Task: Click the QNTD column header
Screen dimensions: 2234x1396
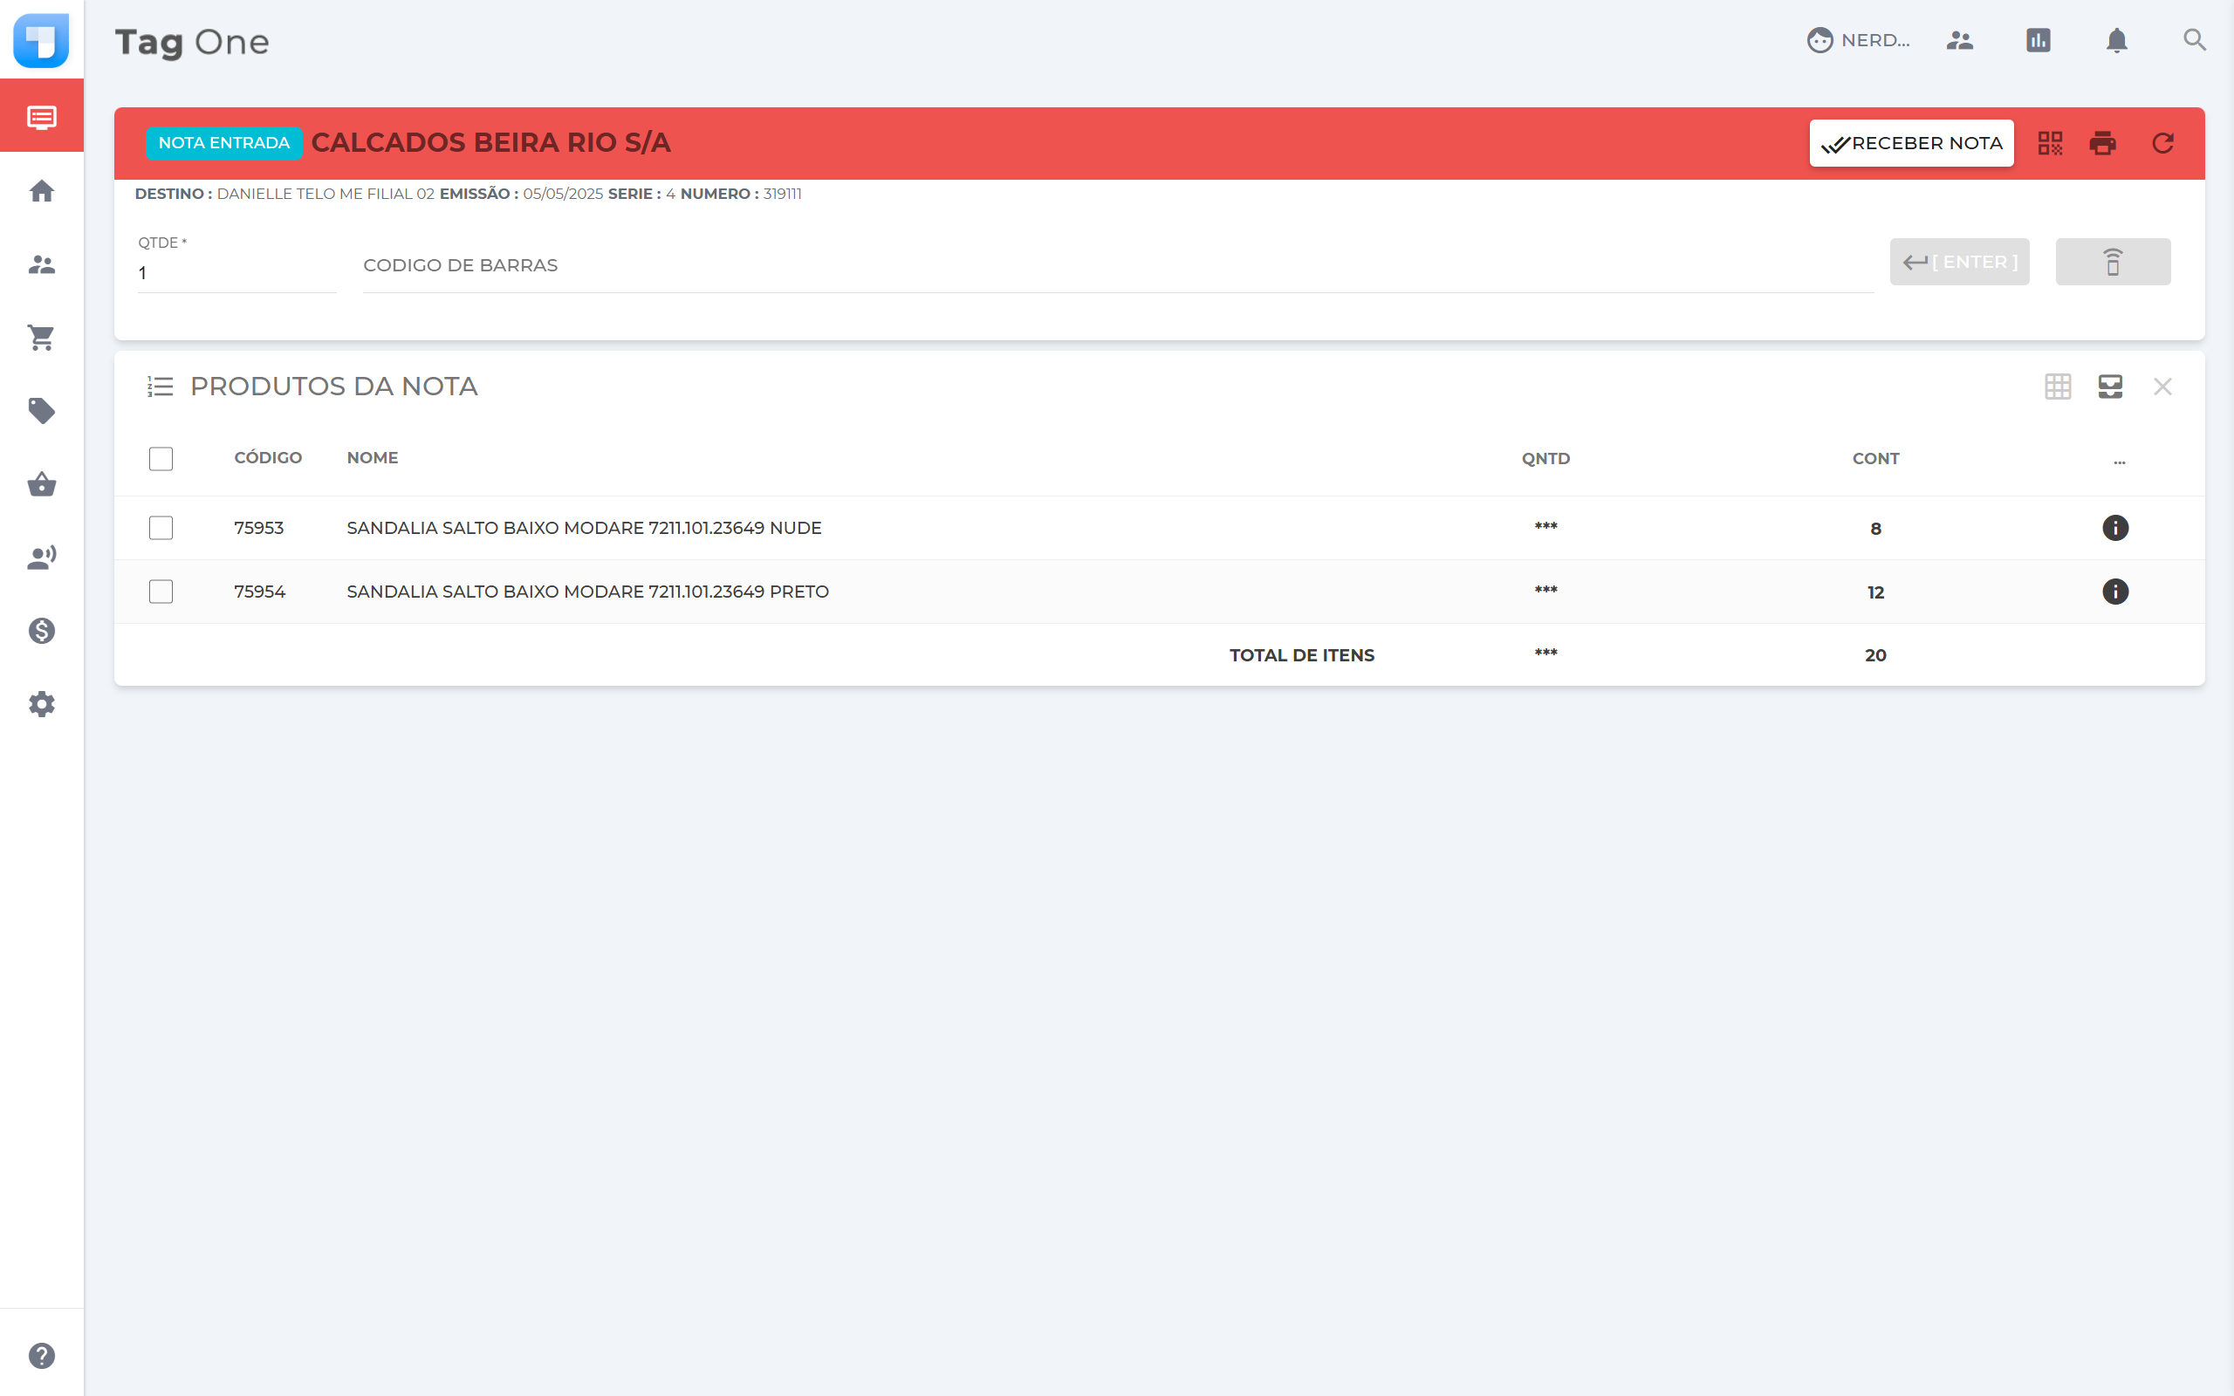Action: click(1545, 459)
